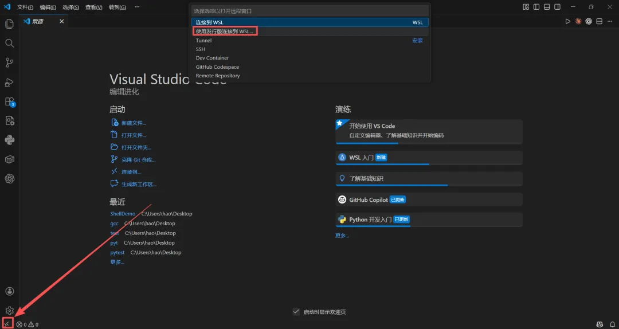Open Source Control view
The height and width of the screenshot is (329, 619).
9,62
